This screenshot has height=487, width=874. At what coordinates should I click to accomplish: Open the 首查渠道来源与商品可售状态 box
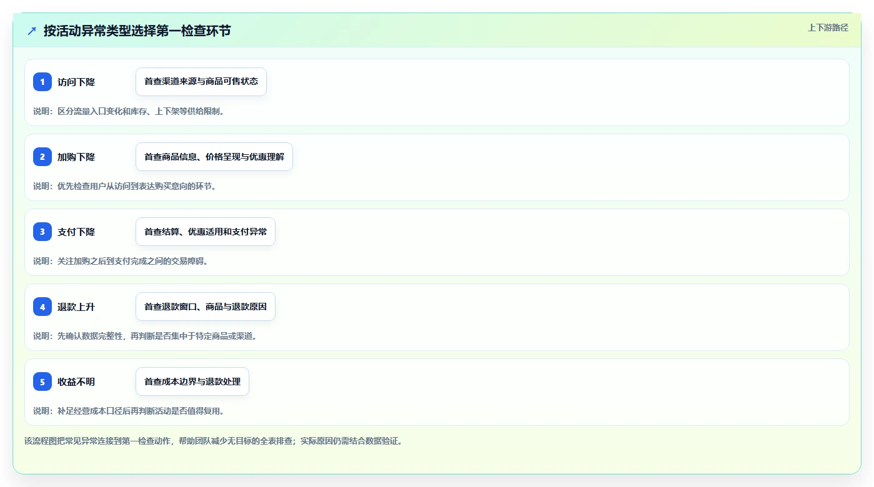click(x=201, y=82)
